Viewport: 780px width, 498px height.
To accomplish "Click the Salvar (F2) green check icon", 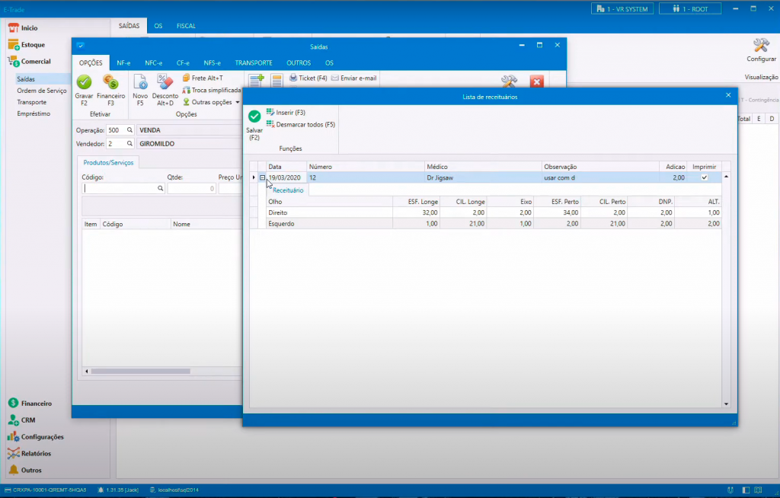I will (x=254, y=117).
